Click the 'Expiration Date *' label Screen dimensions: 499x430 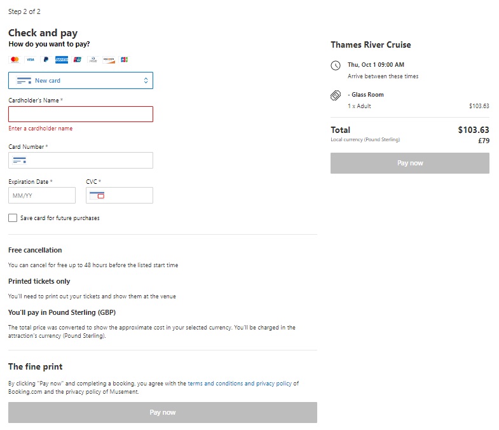coord(31,181)
